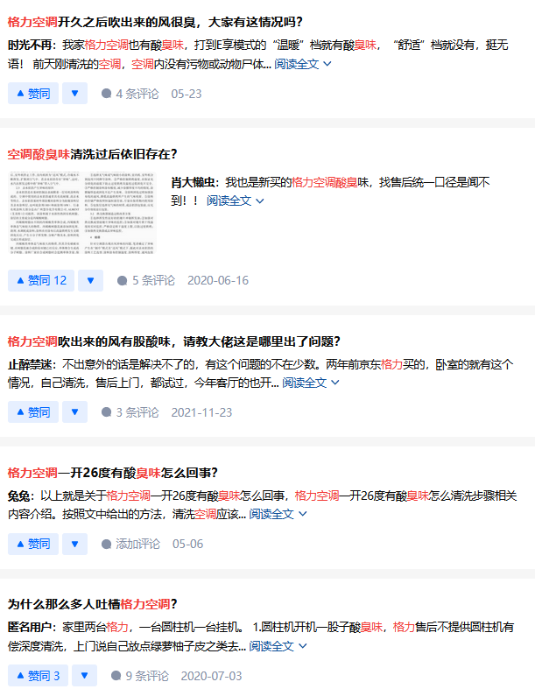Image resolution: width=535 pixels, height=696 pixels.
Task: Expand 阅读全文 for 肖大懒虫 answer
Action: pos(236,201)
